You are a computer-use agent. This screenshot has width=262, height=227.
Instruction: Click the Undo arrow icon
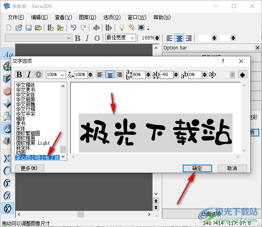(73, 28)
